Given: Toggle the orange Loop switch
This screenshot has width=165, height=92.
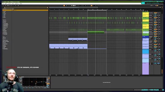Looking at the screenshot, I should coord(92,6).
